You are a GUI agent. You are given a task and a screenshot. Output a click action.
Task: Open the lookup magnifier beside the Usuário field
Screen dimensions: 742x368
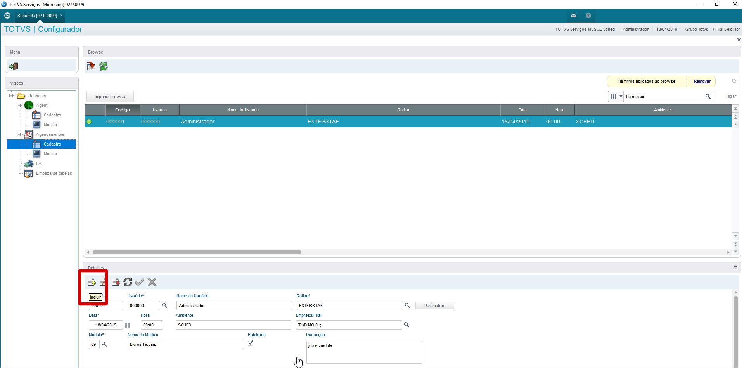click(x=164, y=306)
